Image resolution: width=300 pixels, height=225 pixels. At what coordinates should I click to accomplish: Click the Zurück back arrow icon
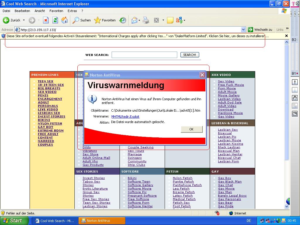click(6, 20)
